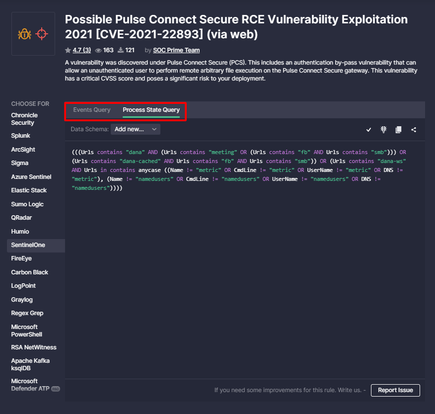
Task: Click the rule type bug-target thumbnail
Action: coord(33,34)
